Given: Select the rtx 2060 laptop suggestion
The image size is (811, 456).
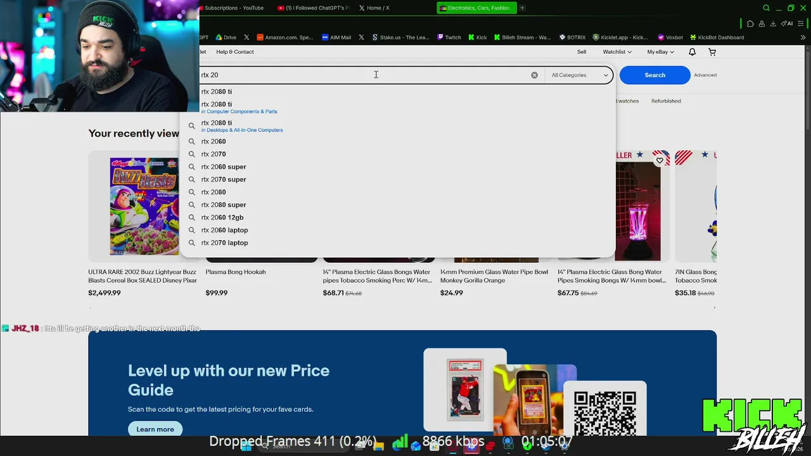Looking at the screenshot, I should coord(398,230).
